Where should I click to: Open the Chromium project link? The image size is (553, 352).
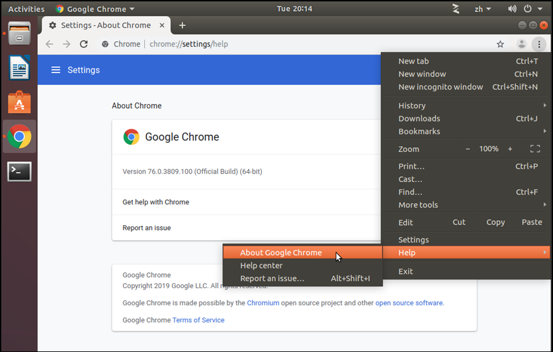[263, 303]
